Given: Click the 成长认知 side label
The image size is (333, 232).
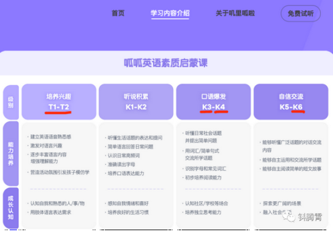Looking at the screenshot, I should (x=11, y=208).
